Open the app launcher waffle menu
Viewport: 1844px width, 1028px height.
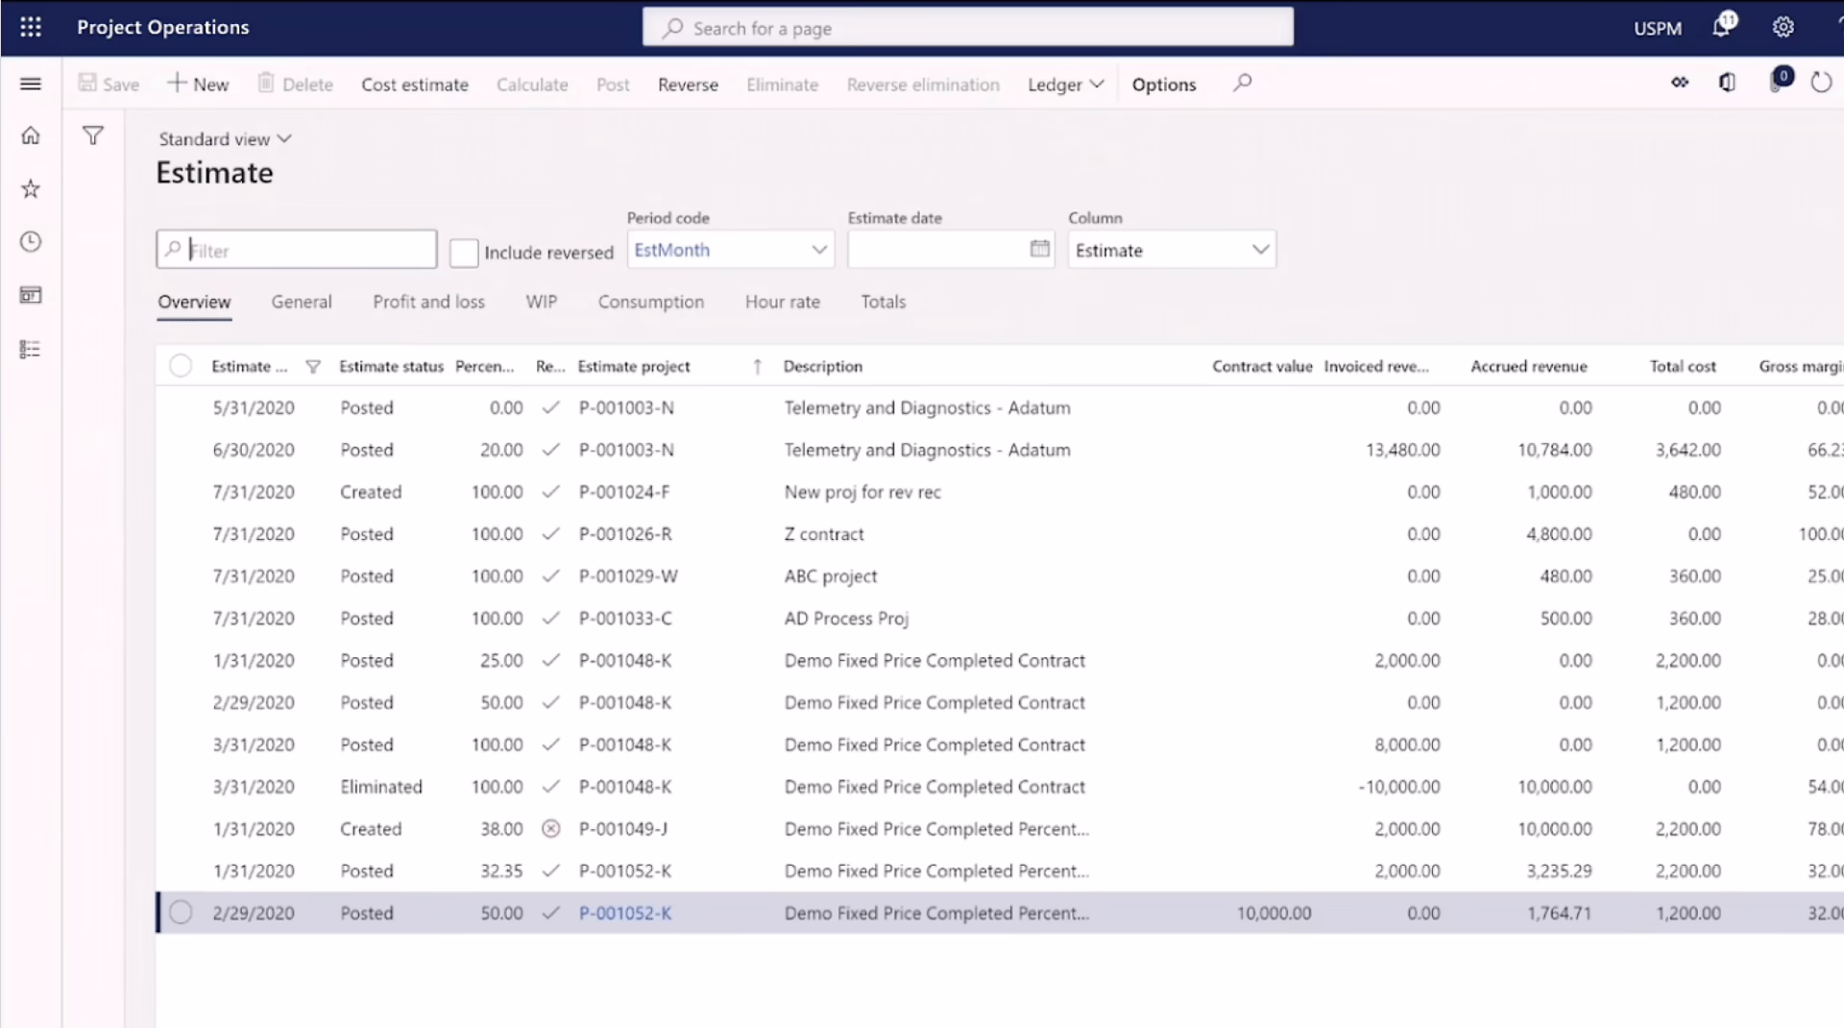31,27
